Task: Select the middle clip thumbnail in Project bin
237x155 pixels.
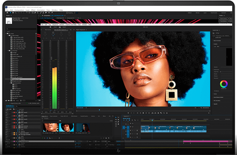Action: pos(67,127)
